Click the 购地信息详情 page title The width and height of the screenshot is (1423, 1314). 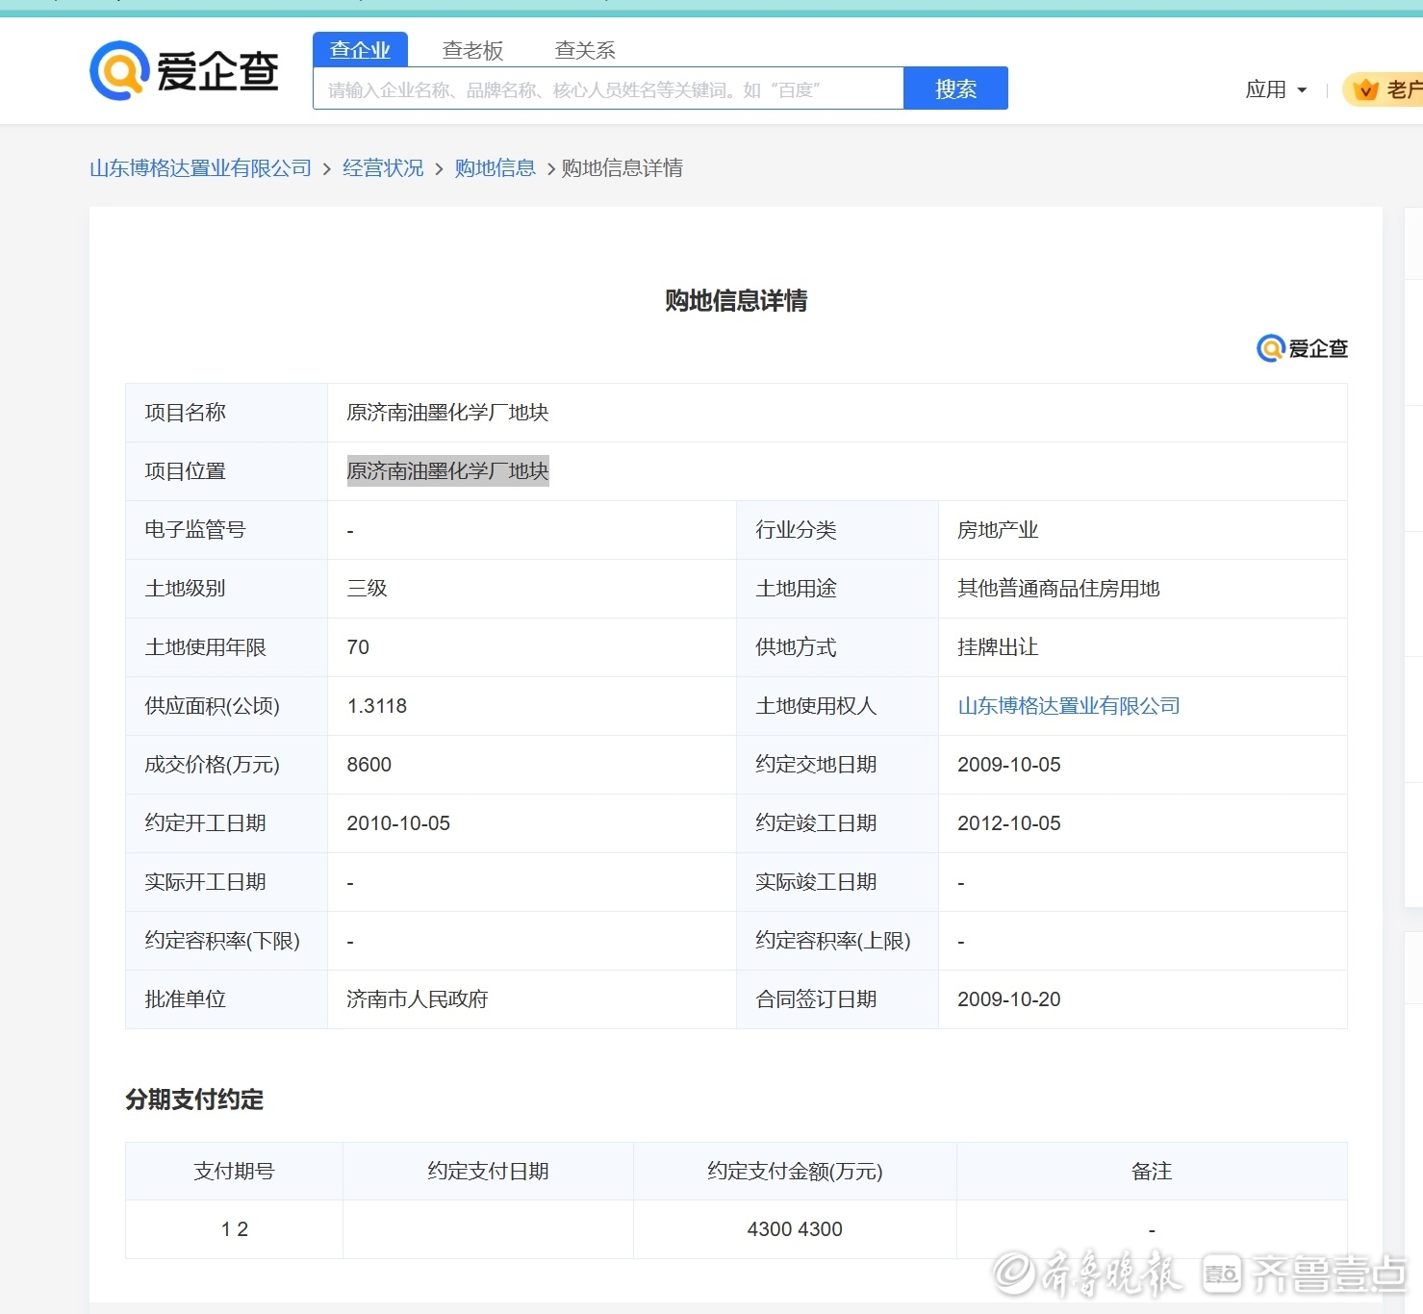pyautogui.click(x=736, y=301)
